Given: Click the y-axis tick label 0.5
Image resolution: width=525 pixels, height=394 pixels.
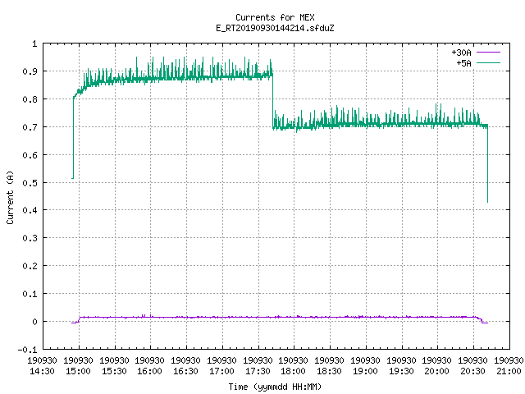Looking at the screenshot, I should [30, 183].
